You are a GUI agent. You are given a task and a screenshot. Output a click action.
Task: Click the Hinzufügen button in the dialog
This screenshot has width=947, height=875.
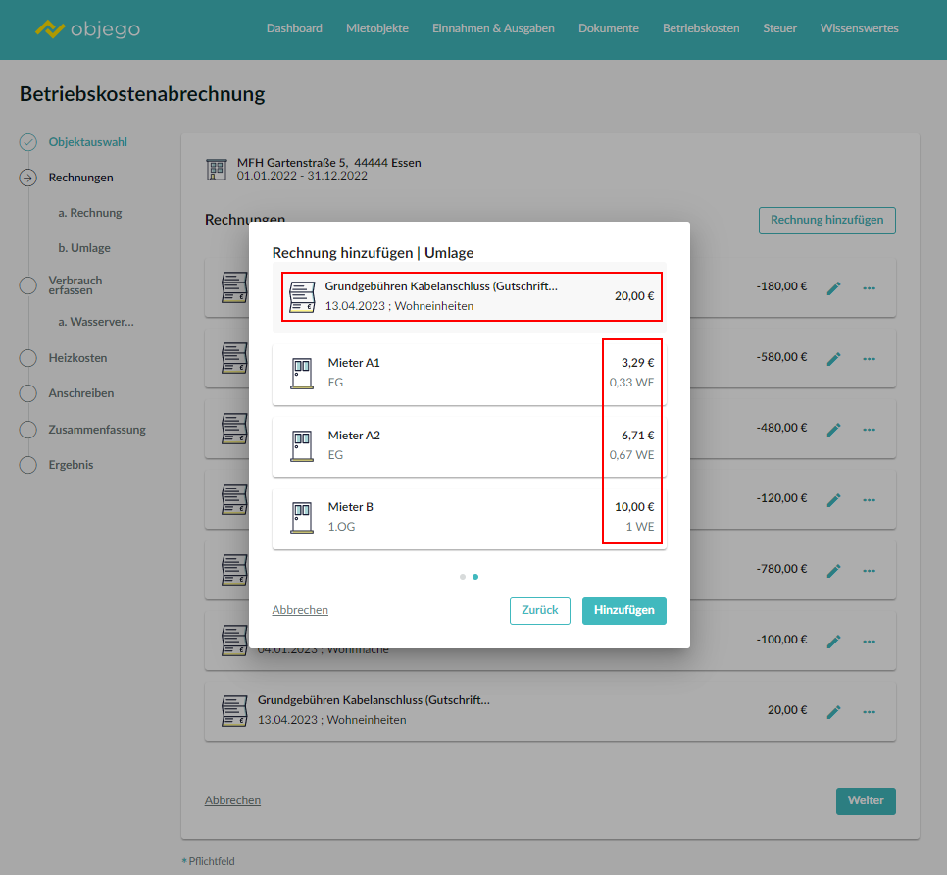(623, 610)
